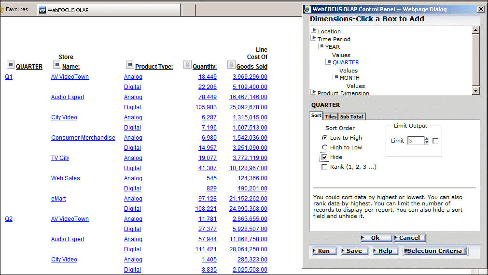Click sort arrows icon beside Line Cost Of Goods Sold
This screenshot has width=488, height=275.
231,65
